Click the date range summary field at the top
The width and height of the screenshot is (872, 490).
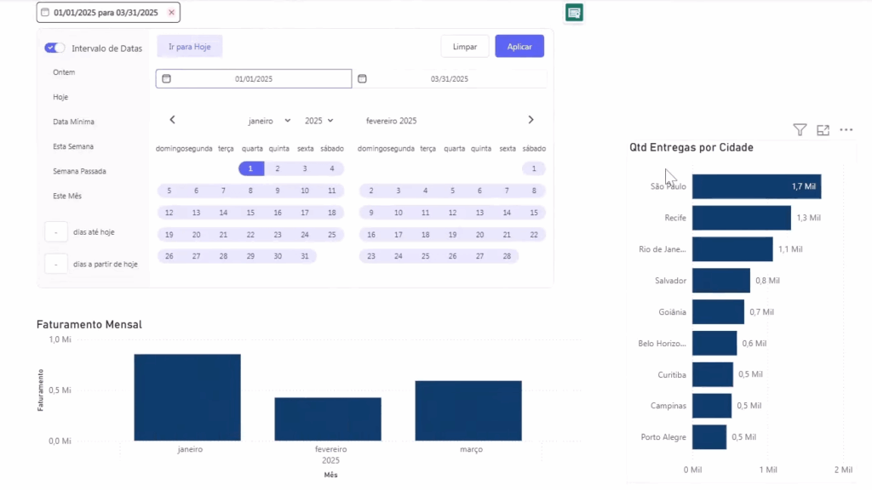pos(108,12)
